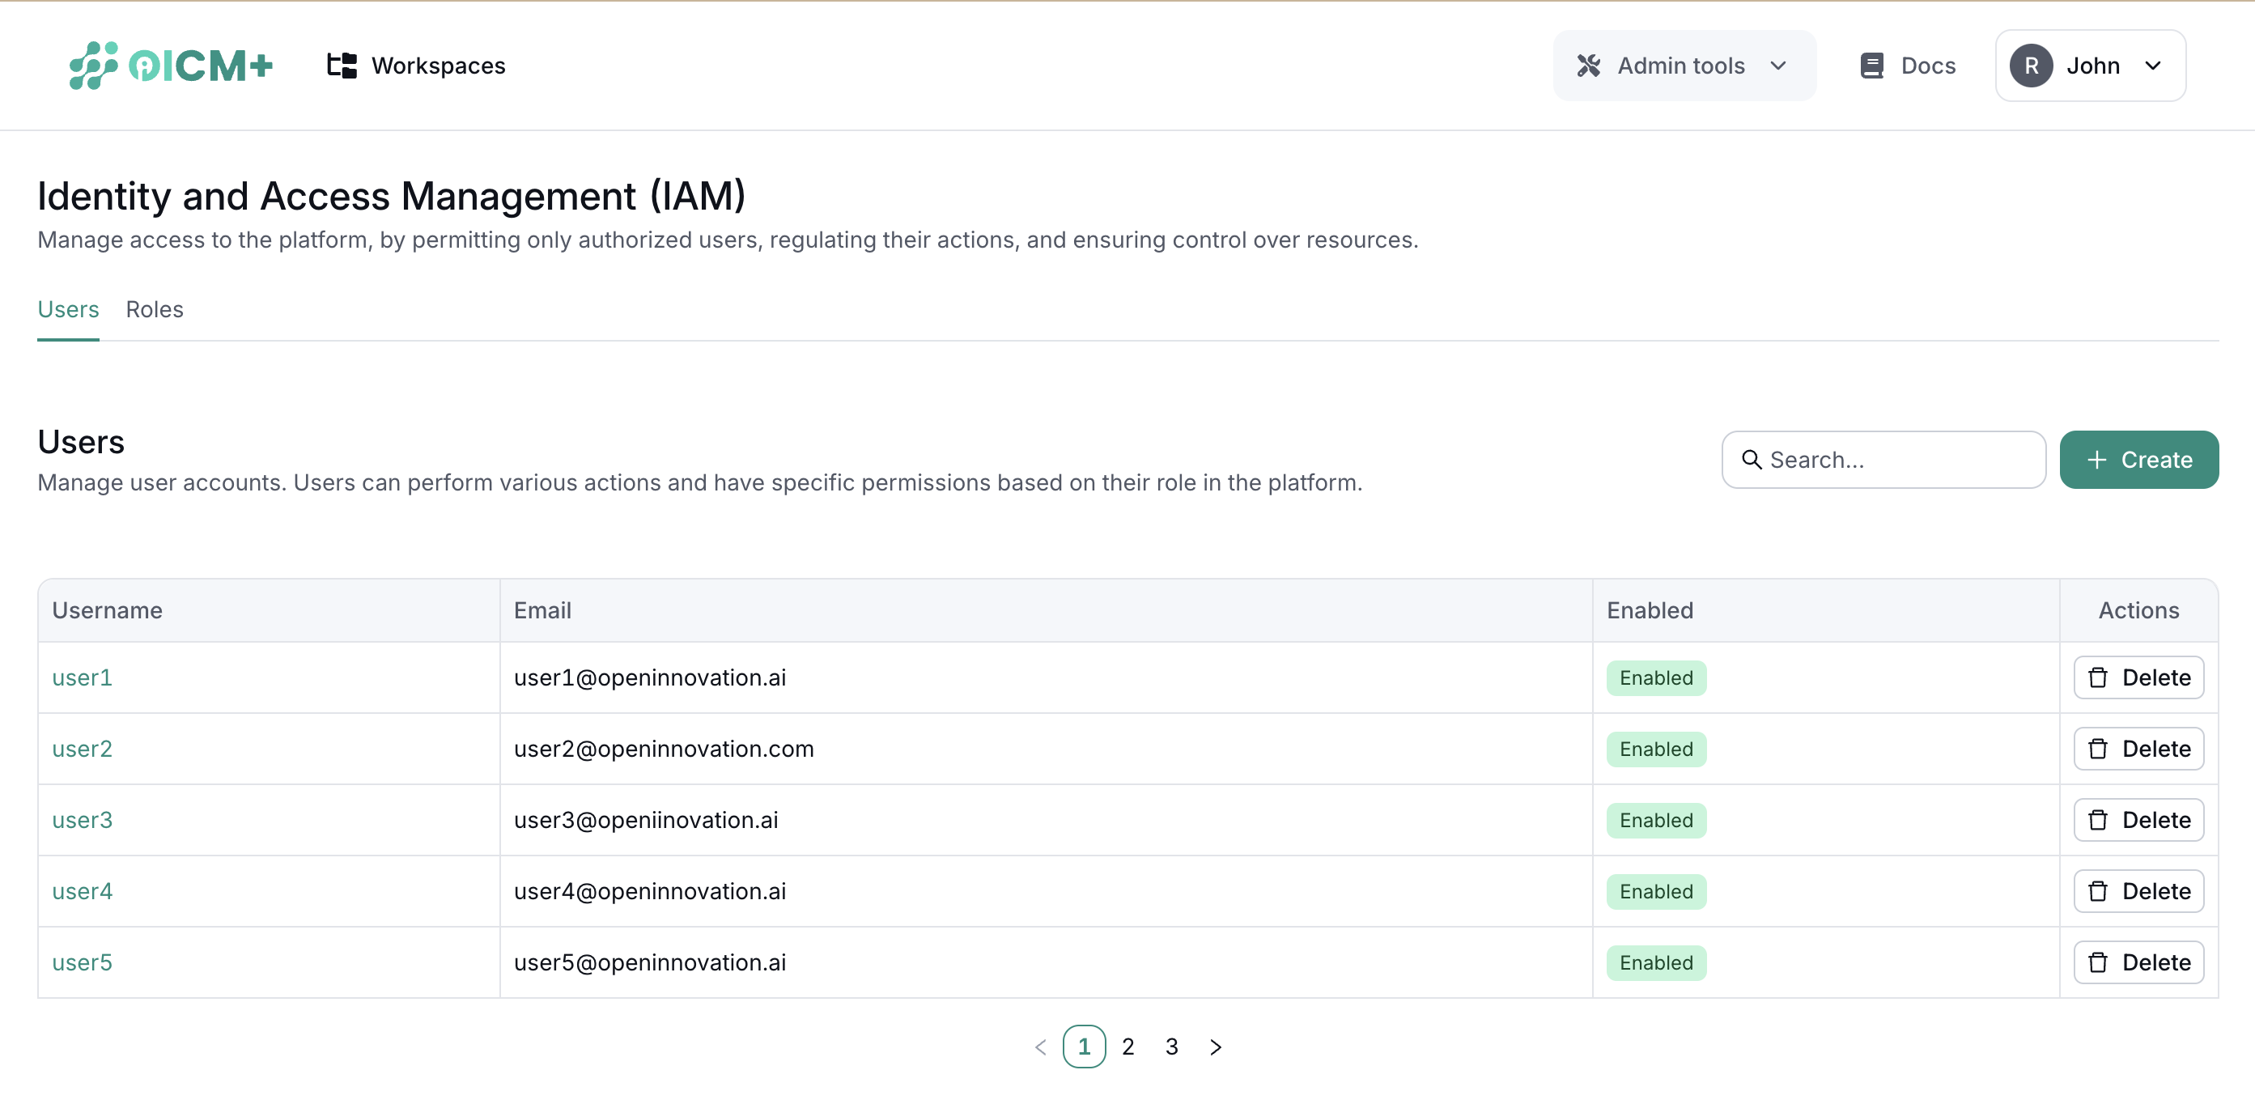Expand the Admin tools dropdown
This screenshot has width=2255, height=1104.
pos(1778,65)
